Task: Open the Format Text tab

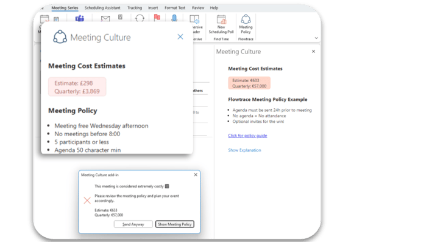Action: point(175,8)
